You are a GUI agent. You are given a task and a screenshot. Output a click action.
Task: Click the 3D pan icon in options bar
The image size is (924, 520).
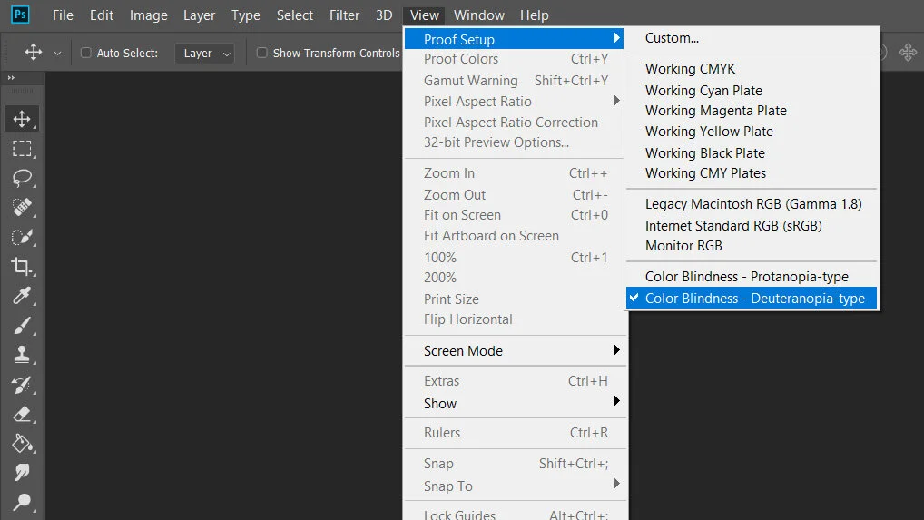[x=908, y=53]
